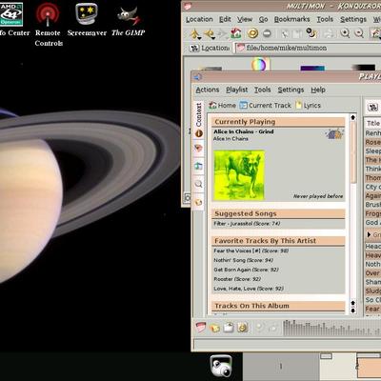
Task: Click the icon above the playlist Title column
Action: coord(372,108)
